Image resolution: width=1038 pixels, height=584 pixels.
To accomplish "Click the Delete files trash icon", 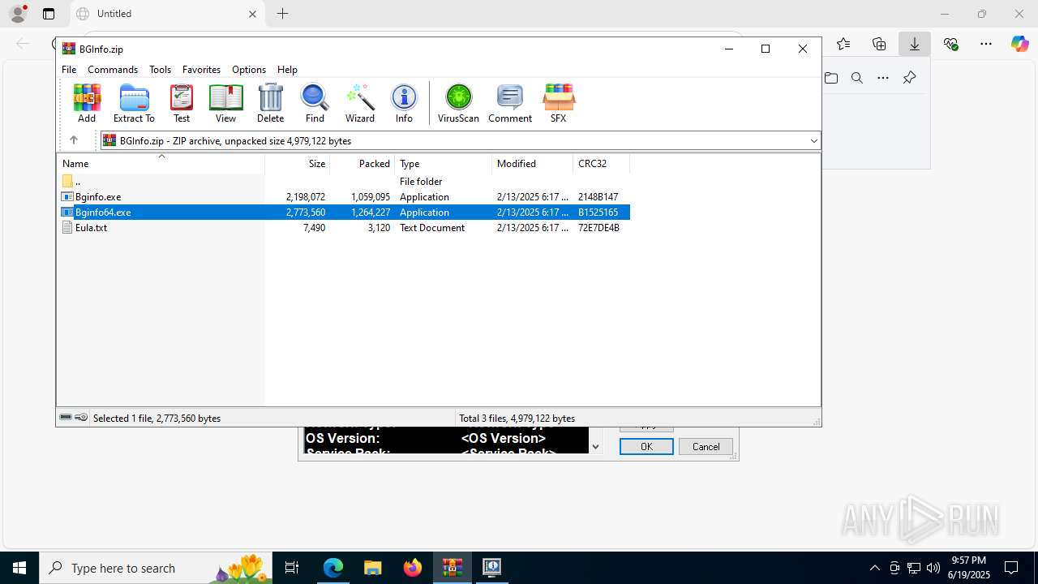I will point(270,103).
